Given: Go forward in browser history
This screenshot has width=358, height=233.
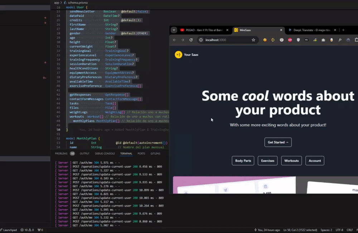Looking at the screenshot, I should point(183,40).
